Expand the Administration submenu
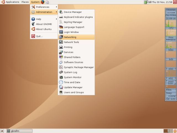The width and height of the screenshot is (177, 133). tap(44, 12)
